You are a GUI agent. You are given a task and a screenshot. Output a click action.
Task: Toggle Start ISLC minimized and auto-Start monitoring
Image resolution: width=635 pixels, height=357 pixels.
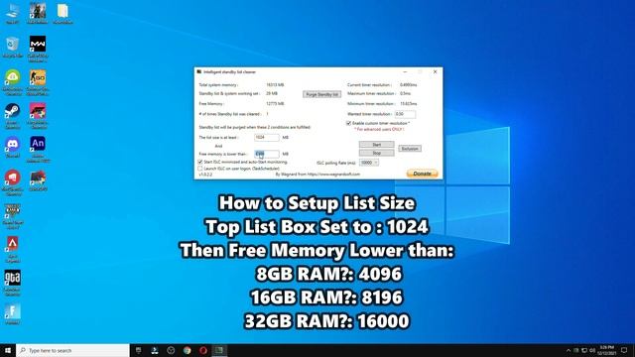200,162
